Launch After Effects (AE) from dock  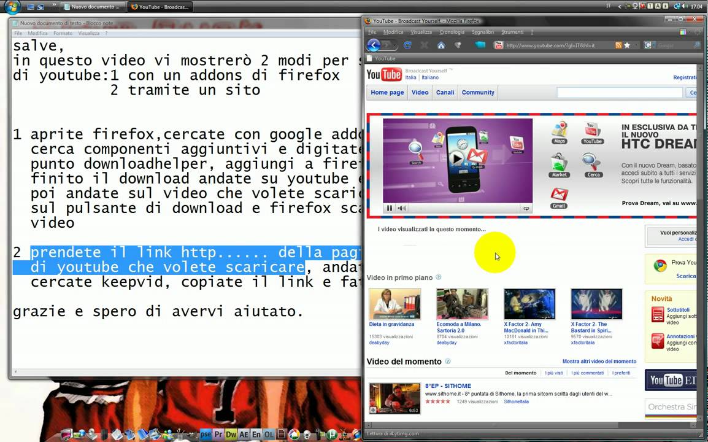point(244,434)
